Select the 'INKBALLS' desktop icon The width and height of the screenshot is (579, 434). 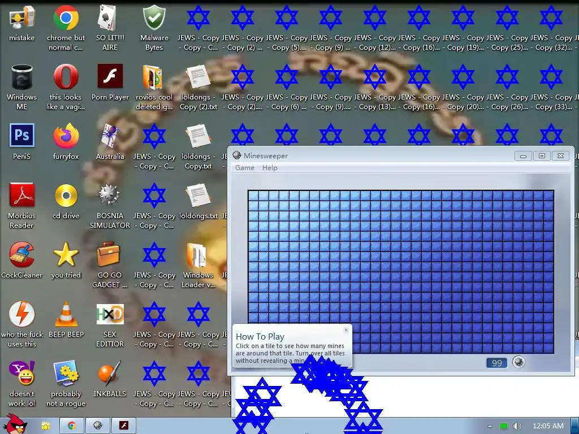[110, 379]
